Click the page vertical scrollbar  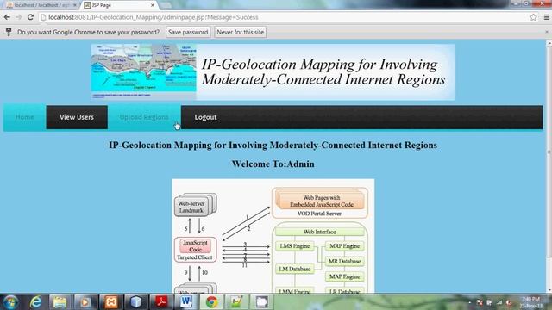pos(549,152)
